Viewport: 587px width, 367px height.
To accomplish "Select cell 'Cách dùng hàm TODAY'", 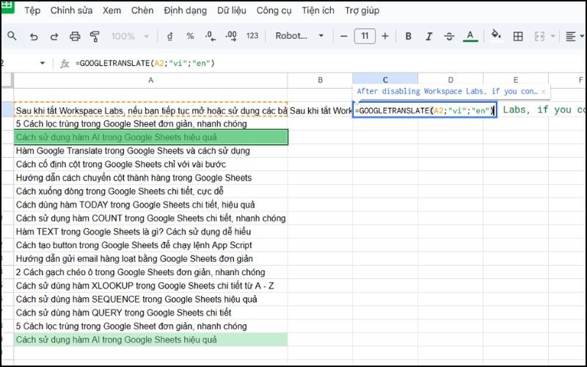I will pyautogui.click(x=151, y=205).
